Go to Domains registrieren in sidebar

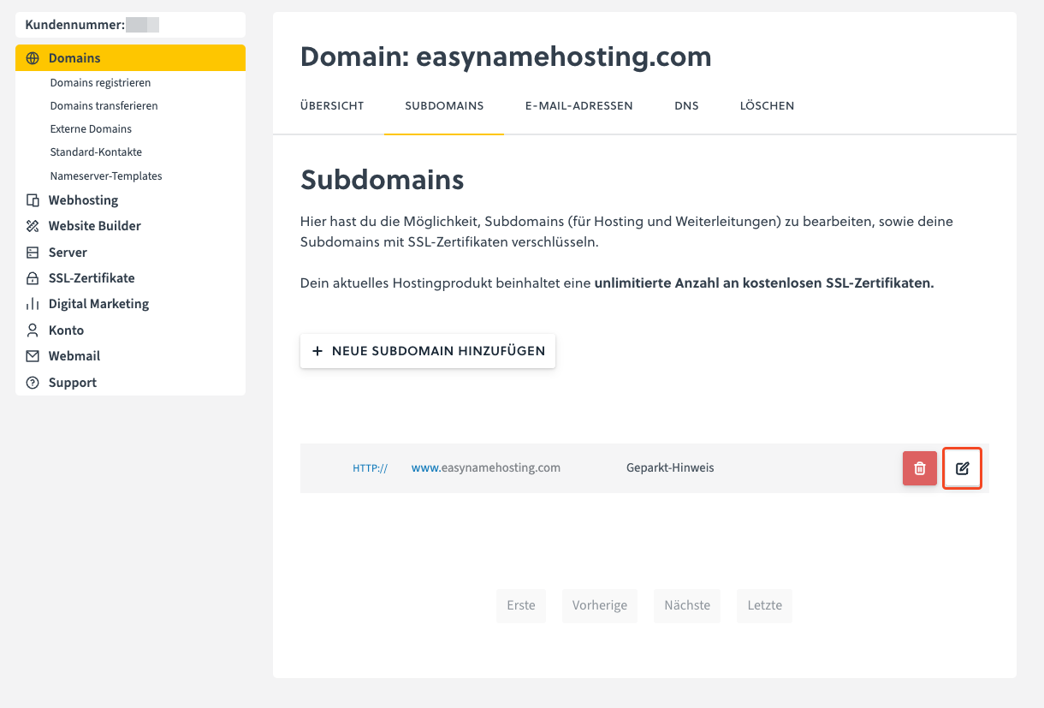pos(100,83)
